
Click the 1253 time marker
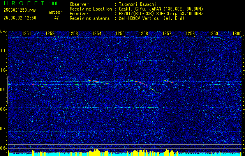point(74,33)
